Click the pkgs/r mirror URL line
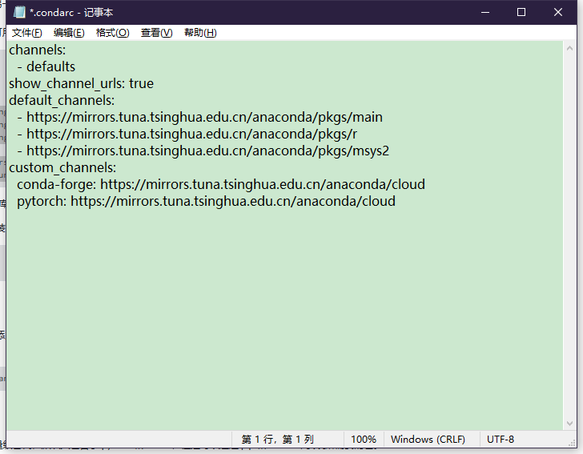 187,134
